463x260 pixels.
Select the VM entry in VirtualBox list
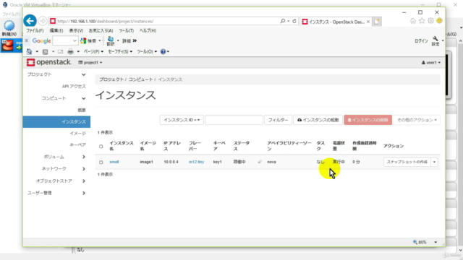[x=12, y=45]
